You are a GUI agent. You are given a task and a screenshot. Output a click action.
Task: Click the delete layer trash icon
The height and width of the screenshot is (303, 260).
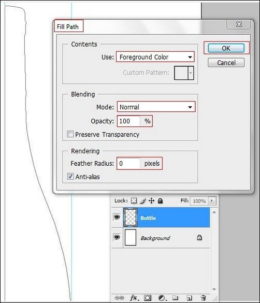[203, 298]
